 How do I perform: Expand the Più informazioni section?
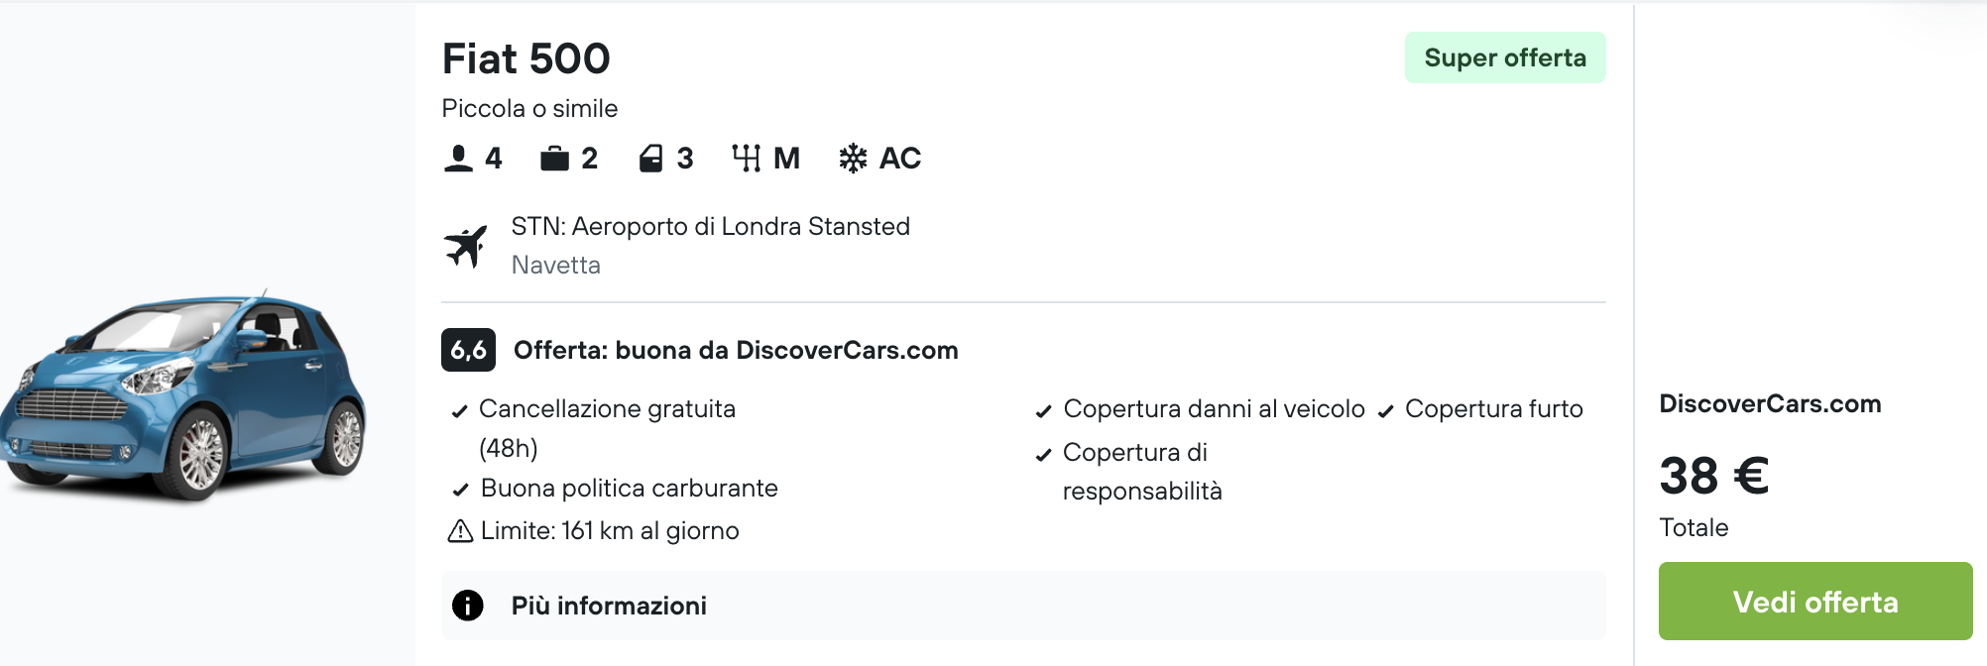click(x=609, y=606)
